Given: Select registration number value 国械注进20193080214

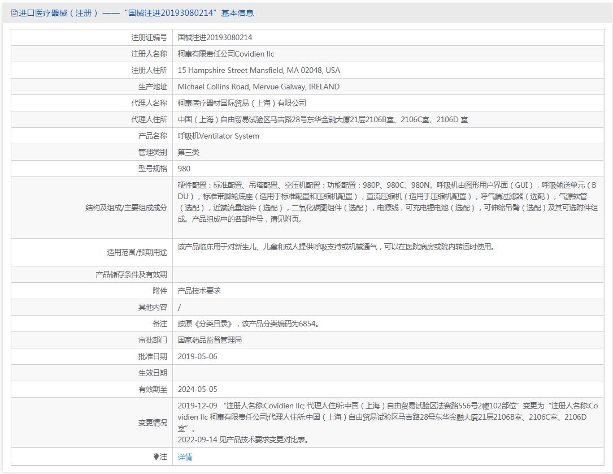Looking at the screenshot, I should coord(215,37).
